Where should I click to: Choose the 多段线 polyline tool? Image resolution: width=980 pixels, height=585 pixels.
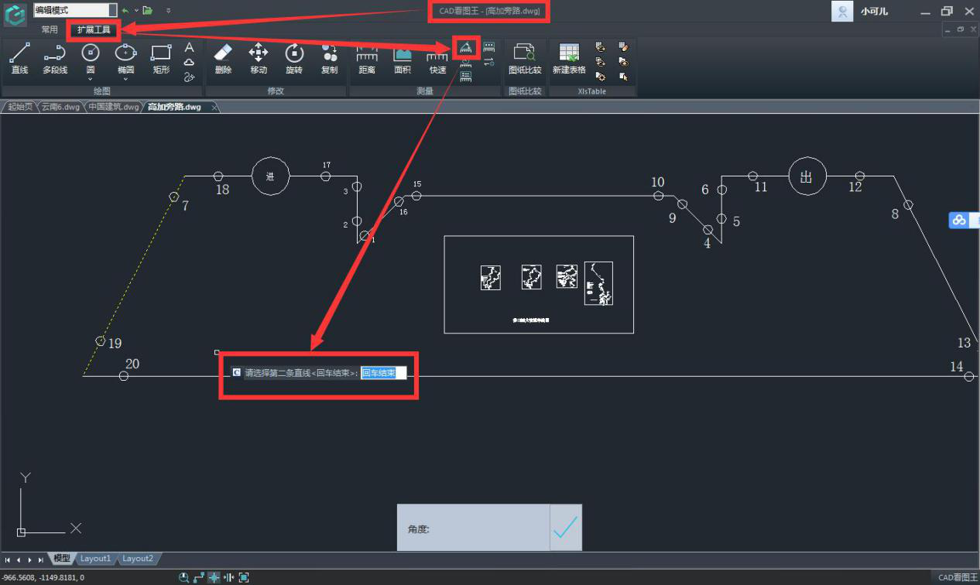[x=54, y=59]
